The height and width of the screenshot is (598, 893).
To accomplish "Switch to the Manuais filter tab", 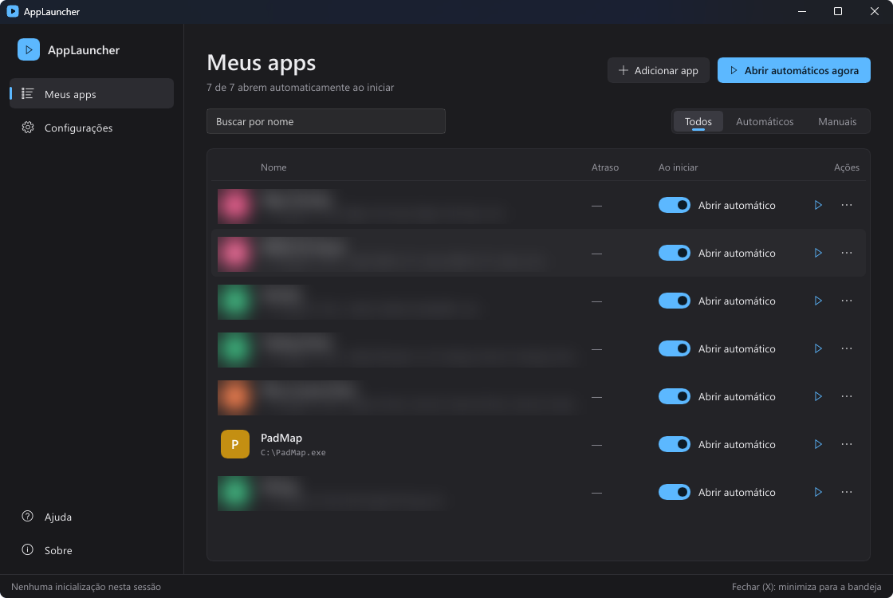I will click(836, 121).
